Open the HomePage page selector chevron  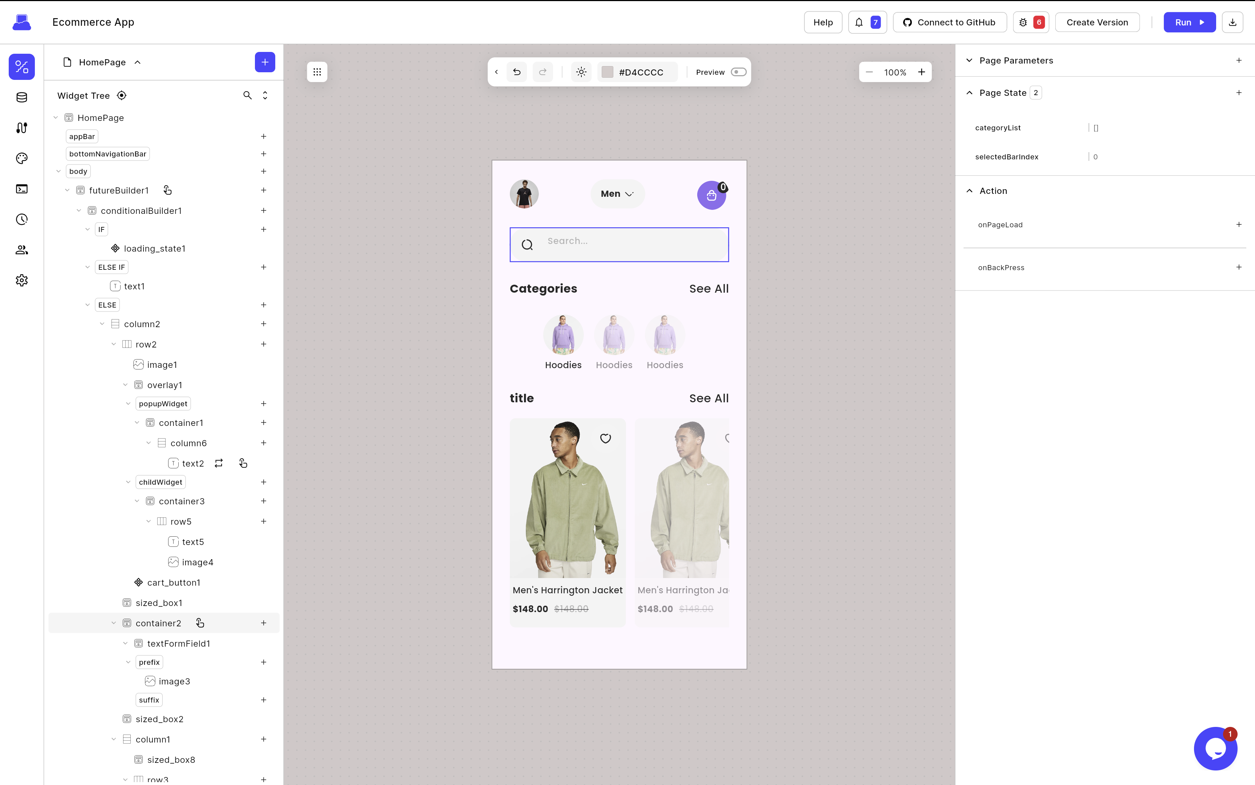click(137, 62)
